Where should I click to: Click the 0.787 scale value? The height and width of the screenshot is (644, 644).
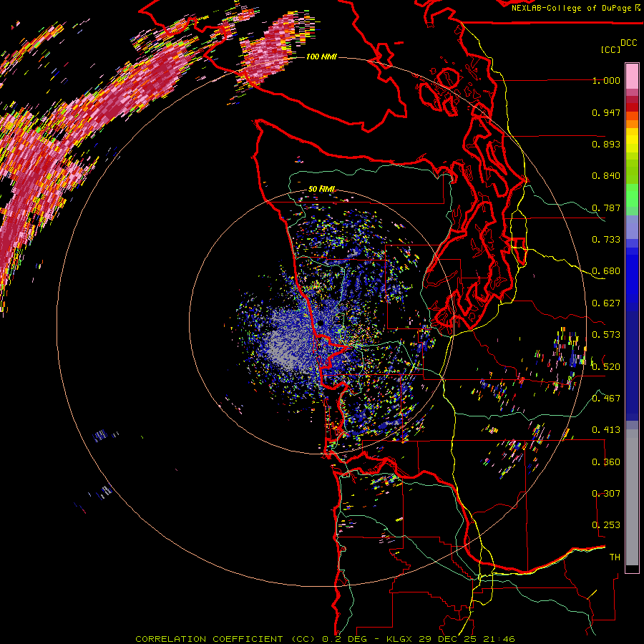pos(606,208)
